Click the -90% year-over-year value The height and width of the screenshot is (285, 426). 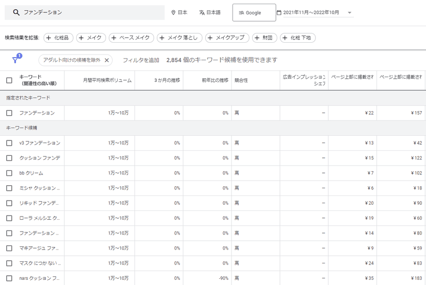click(224, 278)
